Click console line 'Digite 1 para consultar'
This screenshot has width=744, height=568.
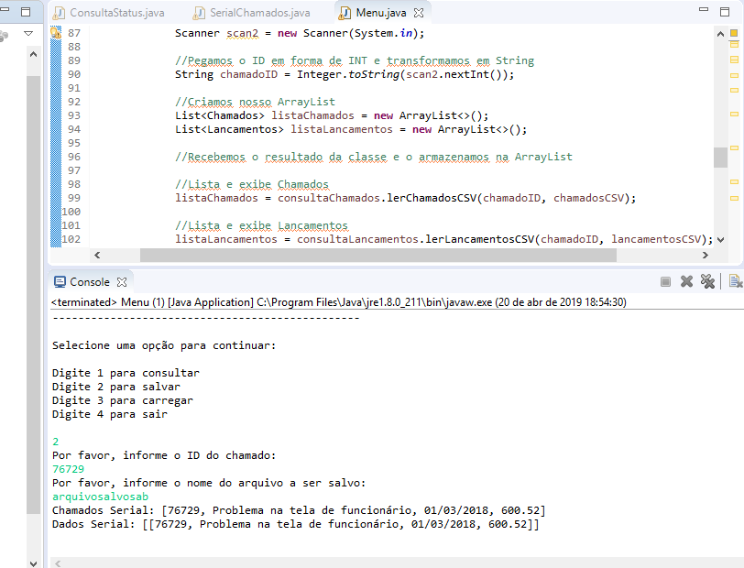click(x=126, y=373)
